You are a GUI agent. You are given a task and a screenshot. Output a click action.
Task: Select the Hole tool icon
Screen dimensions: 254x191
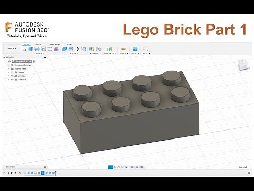click(43, 49)
